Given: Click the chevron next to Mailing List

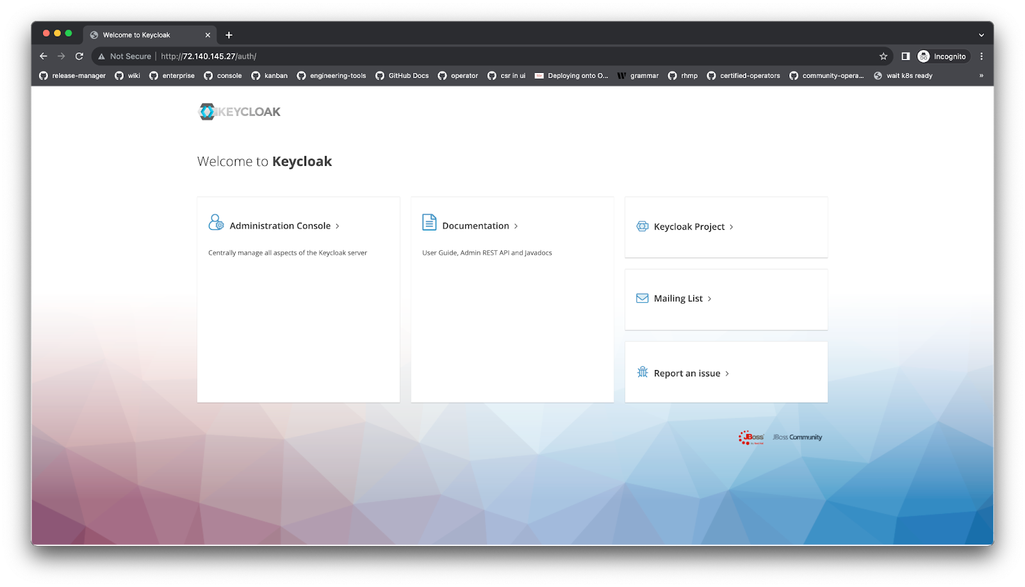Looking at the screenshot, I should [709, 299].
